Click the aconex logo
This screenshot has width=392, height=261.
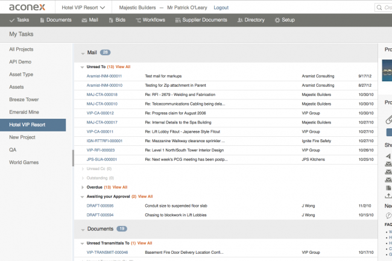pyautogui.click(x=27, y=7)
